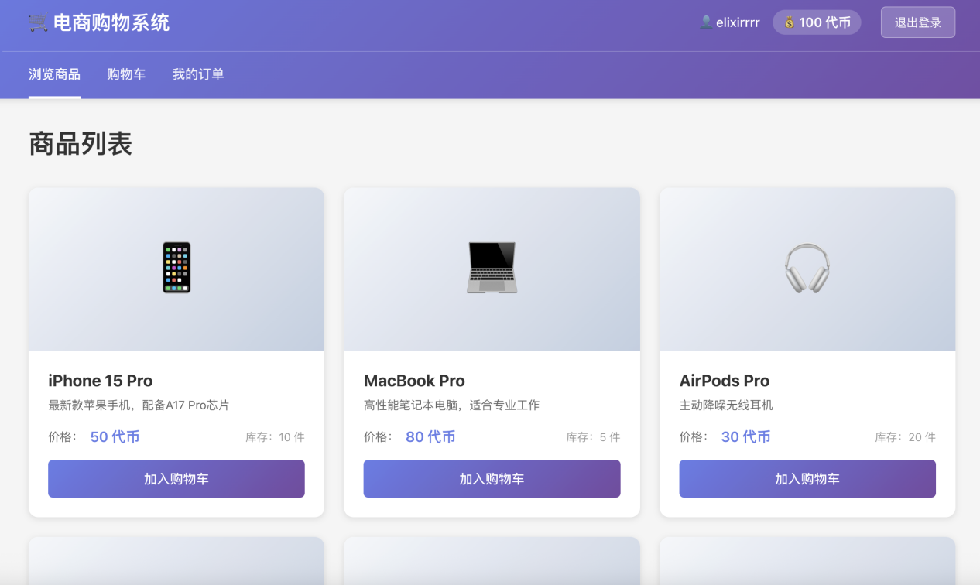This screenshot has height=585, width=980.
Task: Click the 商品列表 heading
Action: (x=81, y=144)
